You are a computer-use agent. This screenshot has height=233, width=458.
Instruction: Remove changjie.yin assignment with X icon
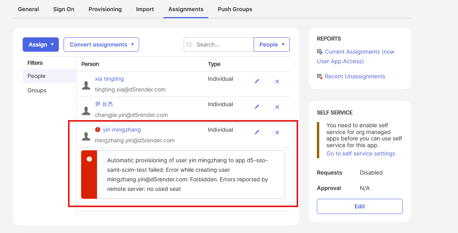pyautogui.click(x=277, y=107)
